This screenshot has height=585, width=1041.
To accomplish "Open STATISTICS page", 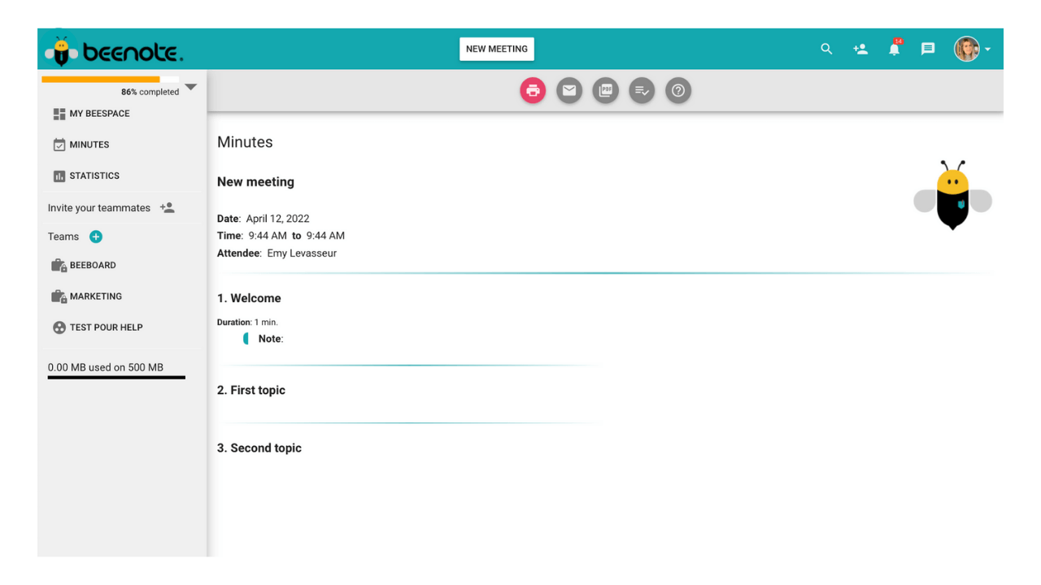I will point(94,175).
